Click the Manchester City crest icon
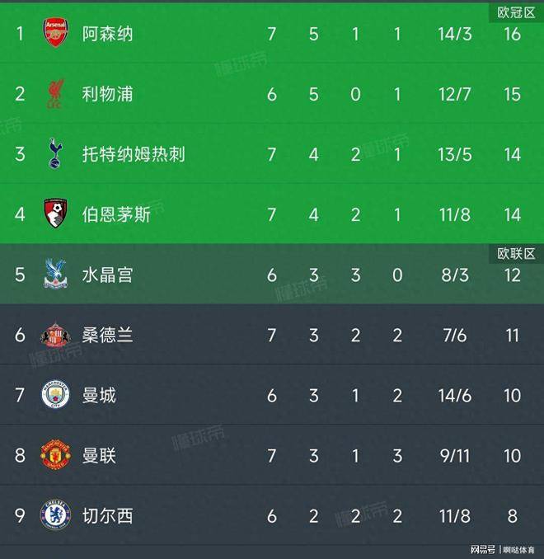Screen dimensions: 544x559 56,396
